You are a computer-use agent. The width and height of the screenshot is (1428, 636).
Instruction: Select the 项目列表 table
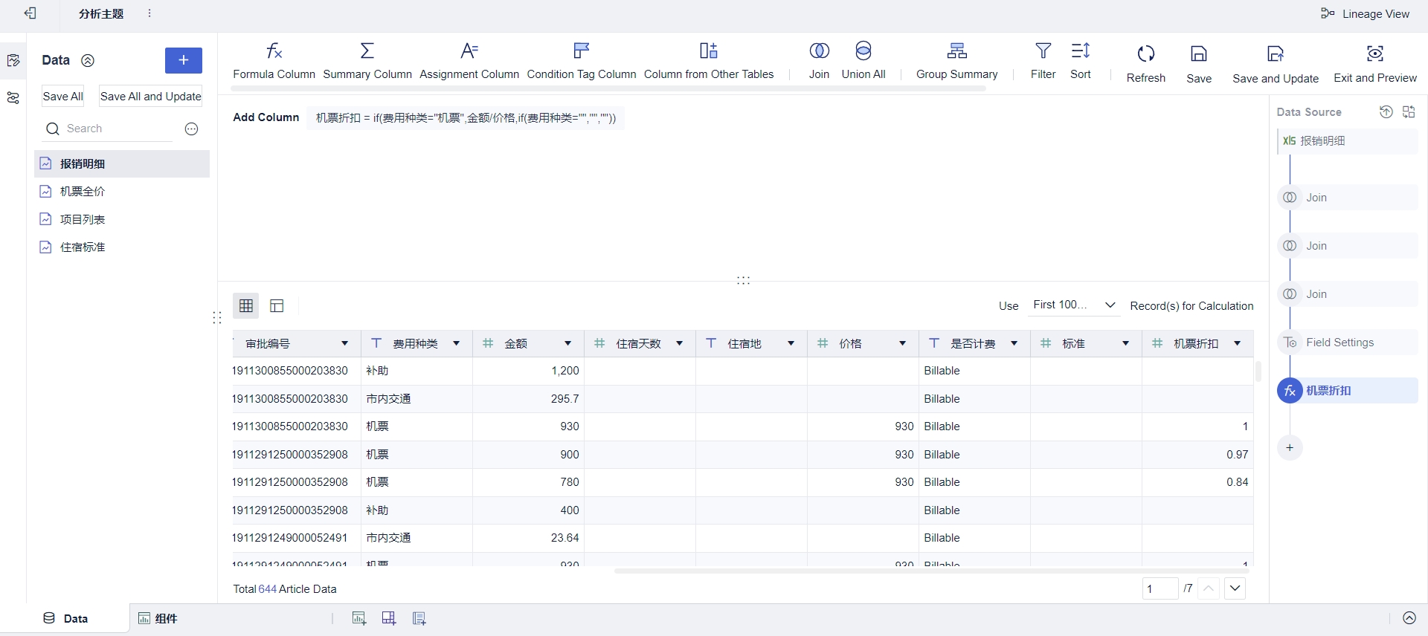(122, 219)
